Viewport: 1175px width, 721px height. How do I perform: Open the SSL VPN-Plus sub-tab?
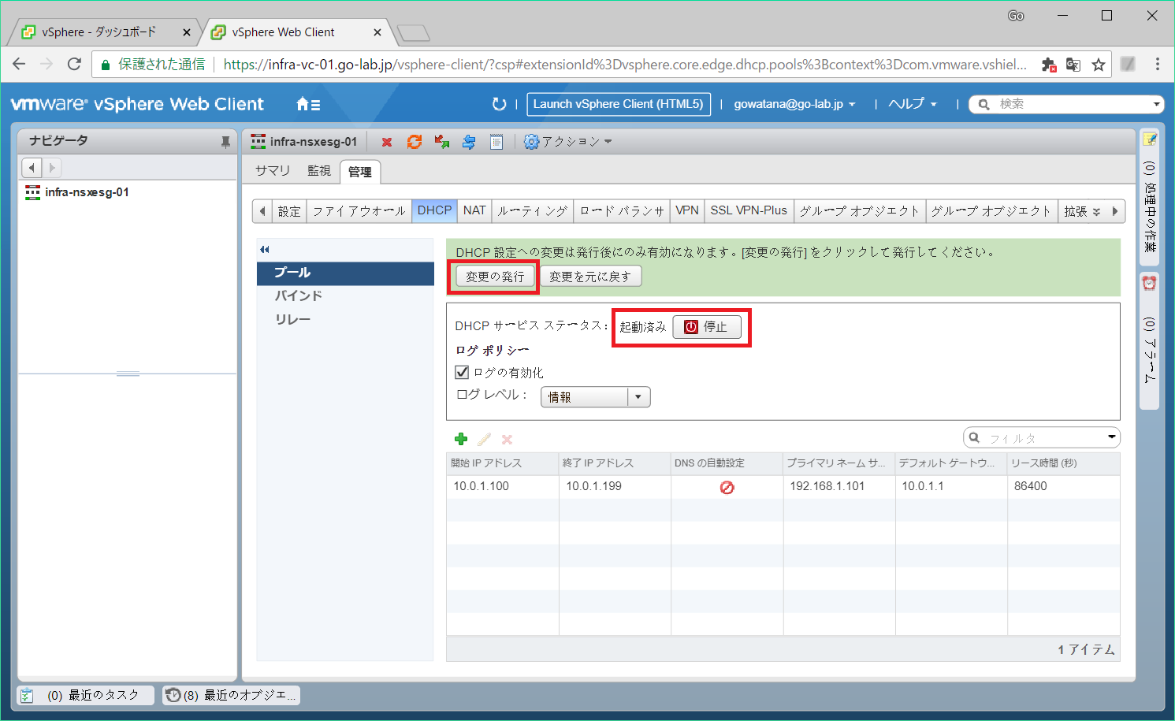tap(749, 211)
